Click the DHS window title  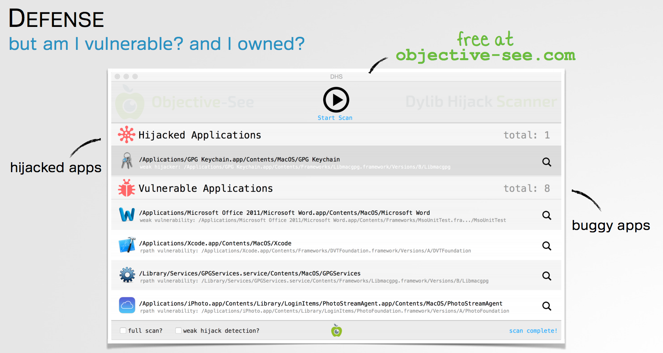click(337, 77)
